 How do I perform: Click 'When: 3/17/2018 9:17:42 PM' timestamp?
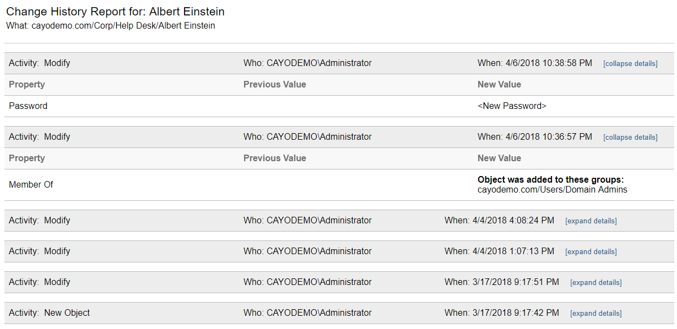pos(502,313)
